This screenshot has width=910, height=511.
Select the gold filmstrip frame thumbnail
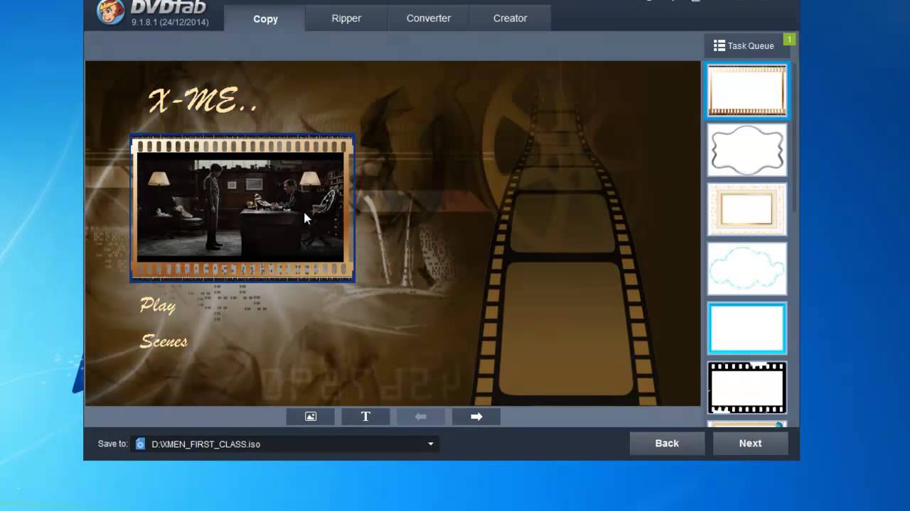(747, 90)
